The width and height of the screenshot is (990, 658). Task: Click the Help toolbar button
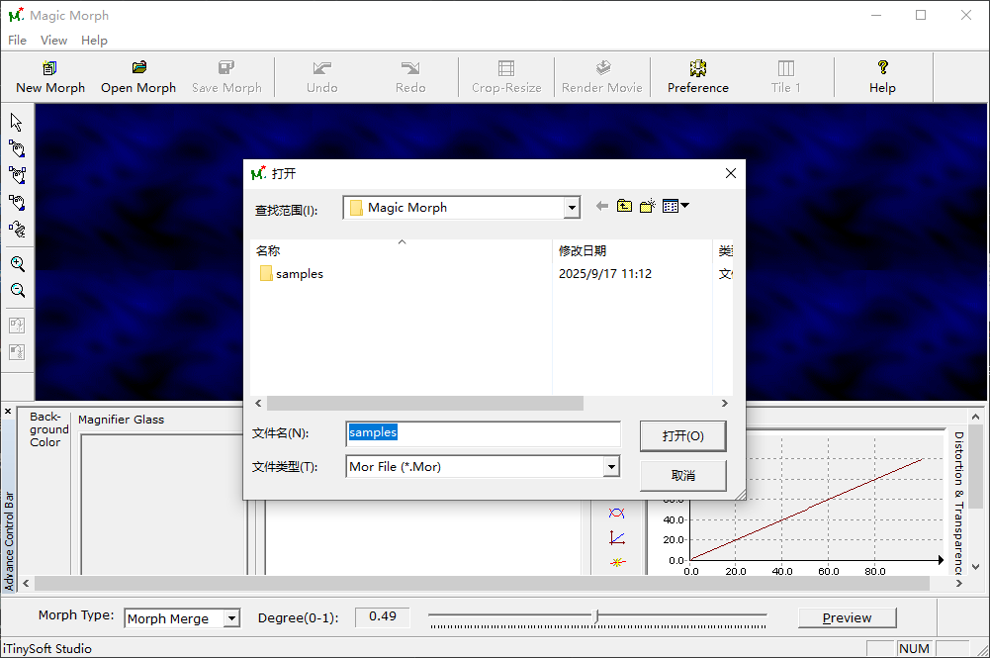point(882,77)
